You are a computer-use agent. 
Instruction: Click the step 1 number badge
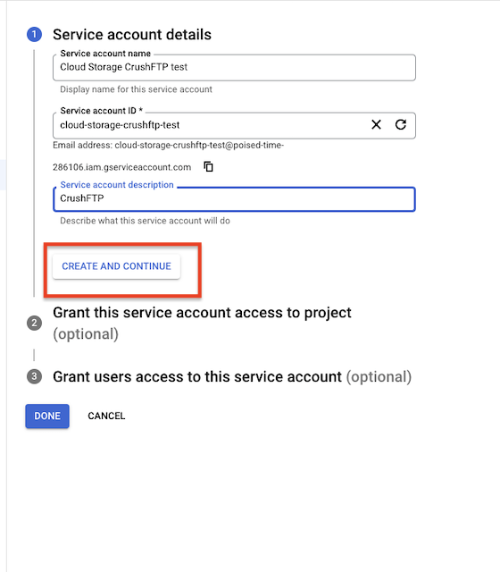(x=34, y=35)
